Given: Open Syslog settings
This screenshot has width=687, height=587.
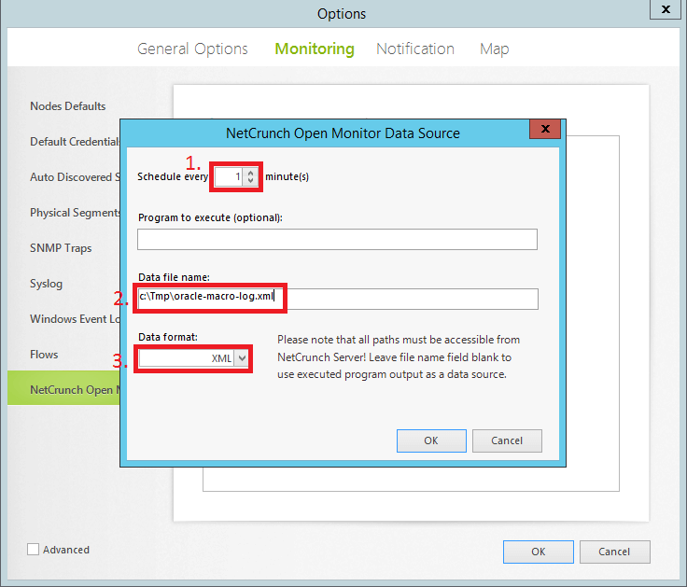Looking at the screenshot, I should point(46,284).
